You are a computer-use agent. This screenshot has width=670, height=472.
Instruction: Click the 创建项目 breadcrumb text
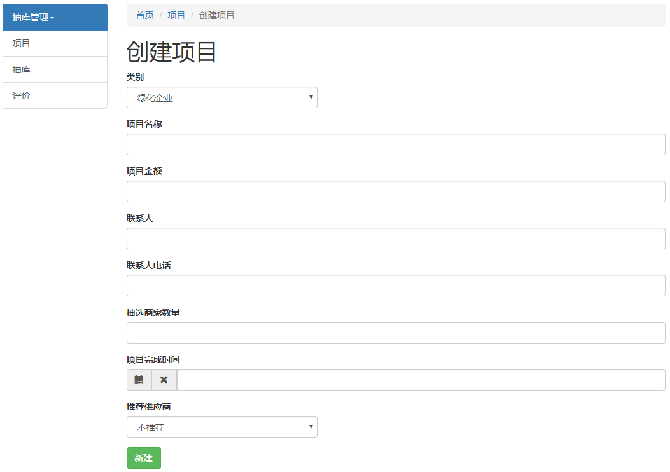click(x=216, y=15)
